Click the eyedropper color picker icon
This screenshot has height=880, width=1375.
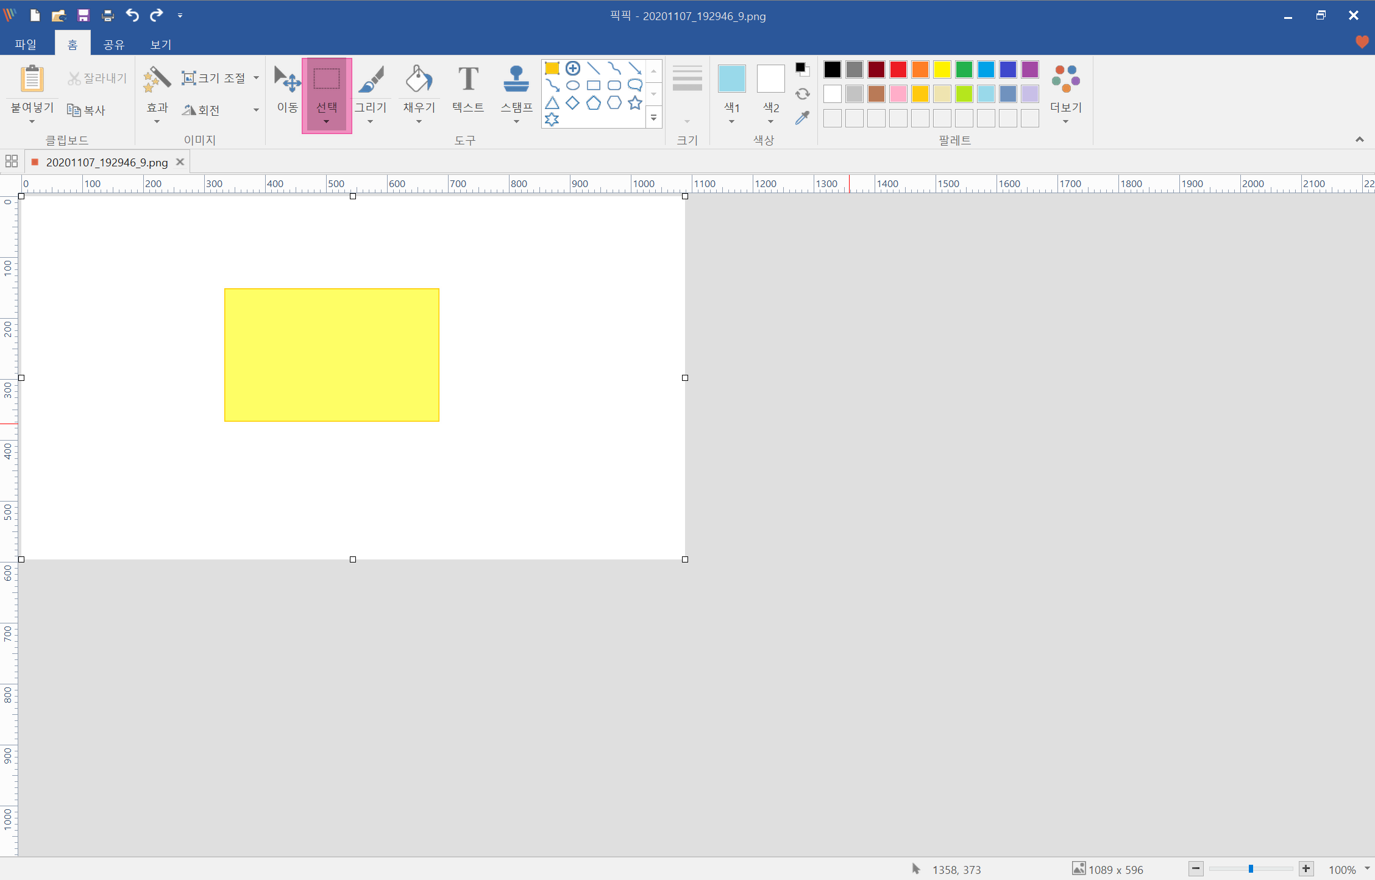click(802, 118)
